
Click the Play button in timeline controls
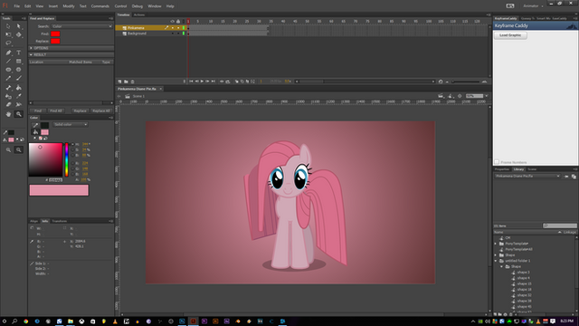[x=202, y=81]
